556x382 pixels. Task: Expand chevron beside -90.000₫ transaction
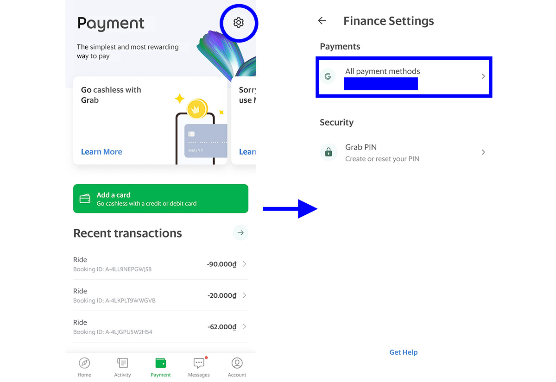245,264
